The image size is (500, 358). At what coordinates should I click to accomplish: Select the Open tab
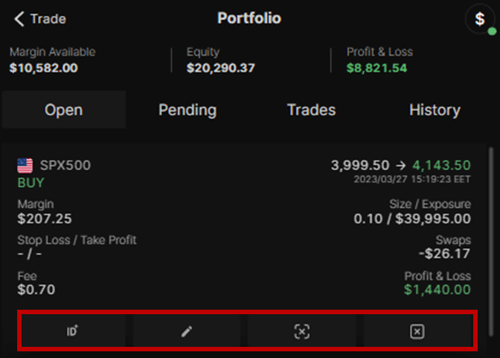64,110
